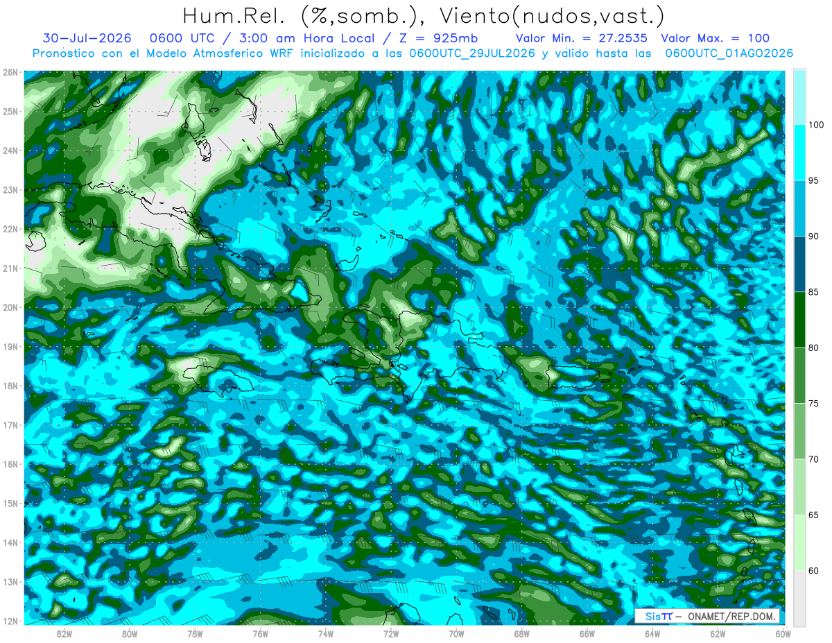Click the '20N' latitude label
This screenshot has height=643, width=832.
point(10,307)
